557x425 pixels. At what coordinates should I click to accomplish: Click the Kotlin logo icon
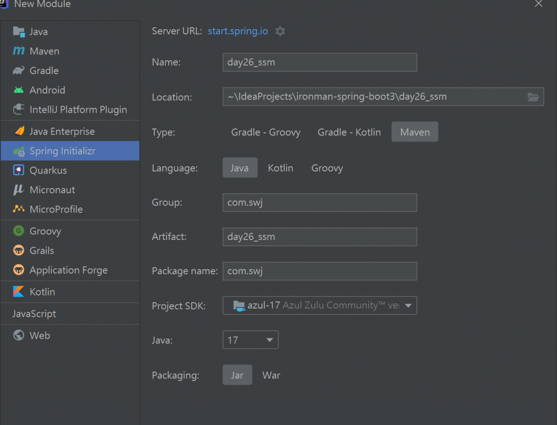coord(18,291)
